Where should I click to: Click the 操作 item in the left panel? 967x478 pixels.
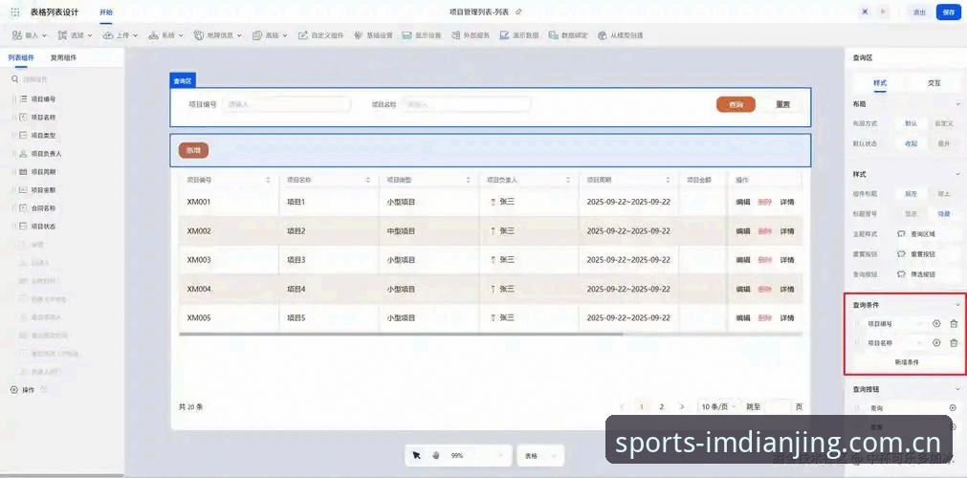tap(28, 390)
